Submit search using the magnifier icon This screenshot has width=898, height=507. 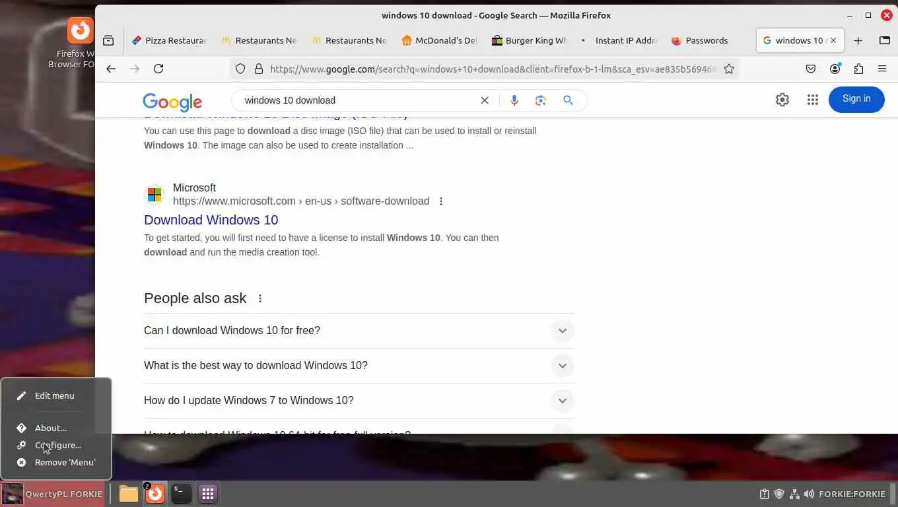(x=568, y=100)
